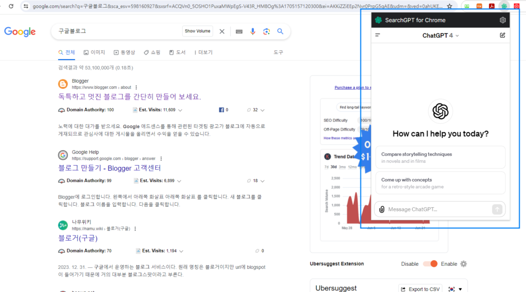This screenshot has height=292, width=526.
Task: Click the magnifier search icon
Action: coord(280,31)
